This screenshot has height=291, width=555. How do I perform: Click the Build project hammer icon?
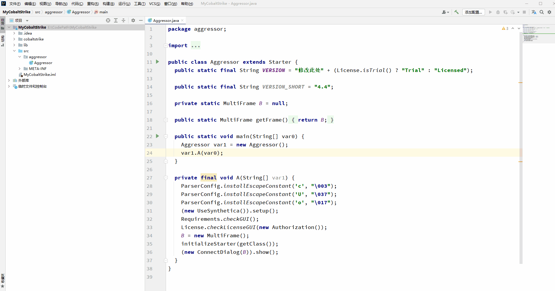457,12
